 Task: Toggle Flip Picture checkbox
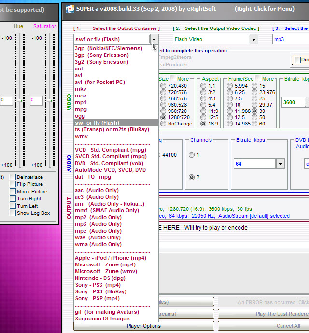pos(13,184)
